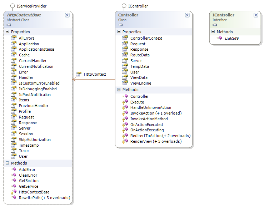Select the ViewData property in Controller

point(139,77)
